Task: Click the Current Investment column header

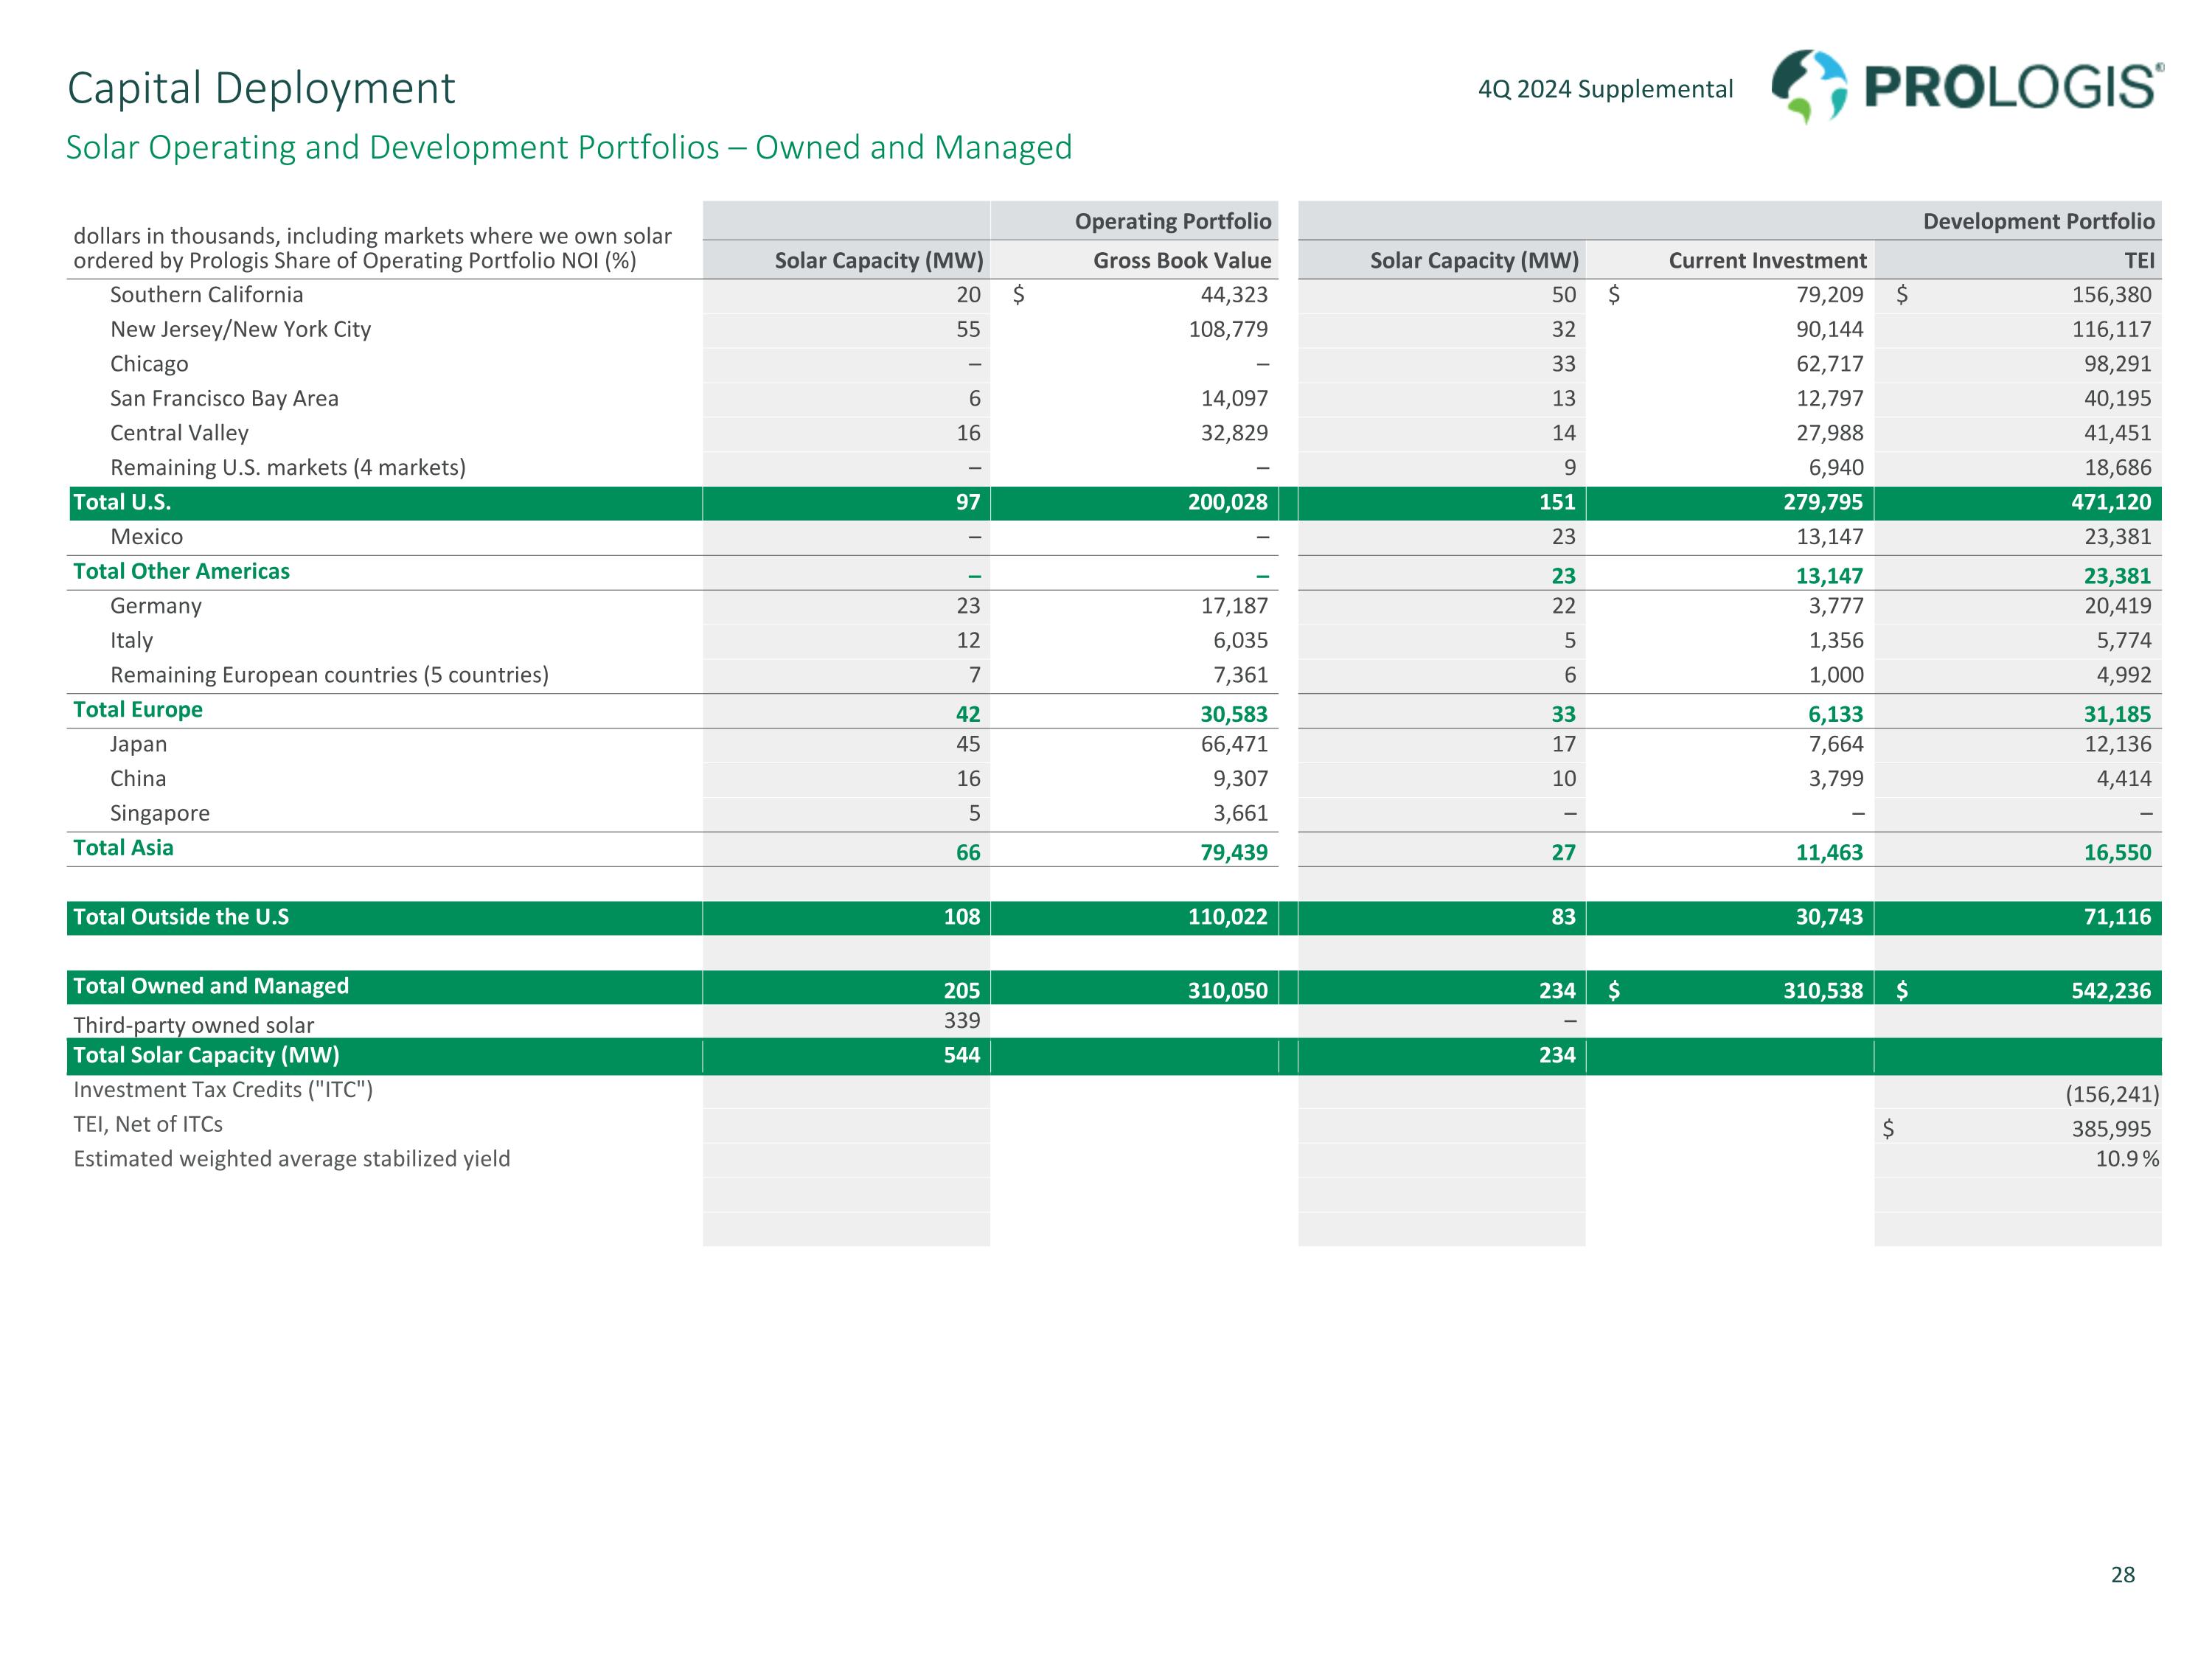Action: coord(1766,261)
